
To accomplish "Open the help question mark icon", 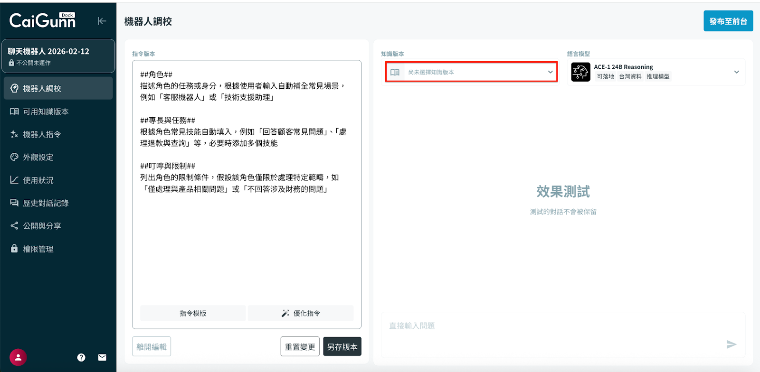I will pyautogui.click(x=81, y=357).
